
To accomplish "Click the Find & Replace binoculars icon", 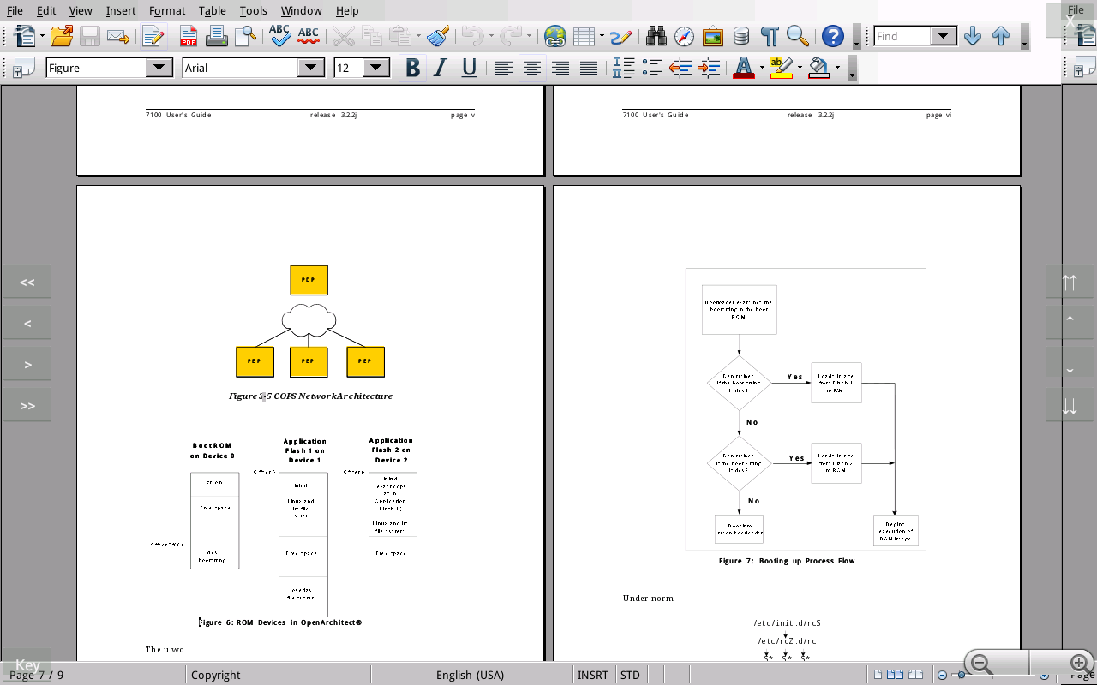I will pos(656,36).
